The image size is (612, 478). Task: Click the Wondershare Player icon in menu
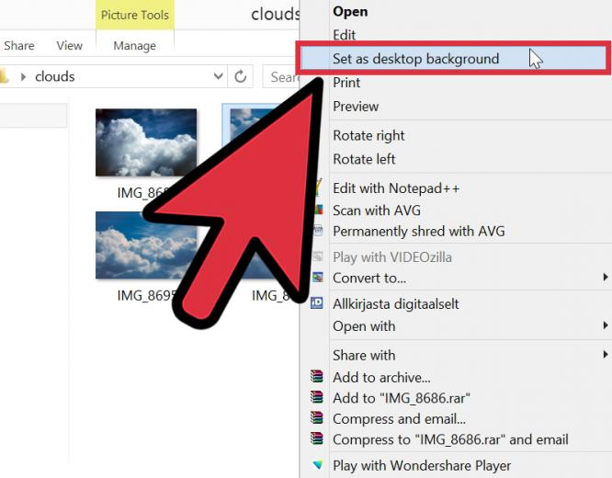pyautogui.click(x=318, y=465)
